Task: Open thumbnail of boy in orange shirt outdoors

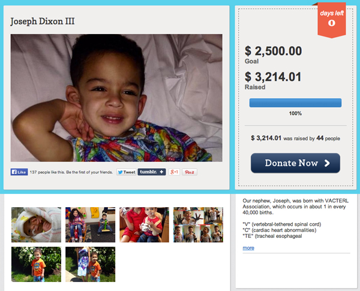Action: pyautogui.click(x=36, y=264)
